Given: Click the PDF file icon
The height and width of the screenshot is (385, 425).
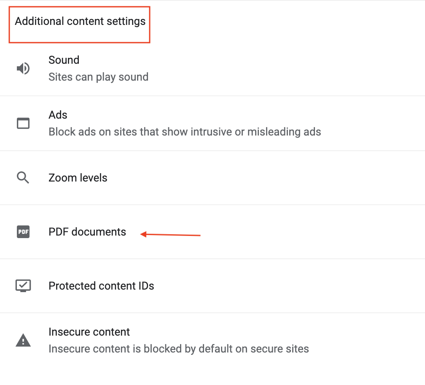Looking at the screenshot, I should click(23, 232).
